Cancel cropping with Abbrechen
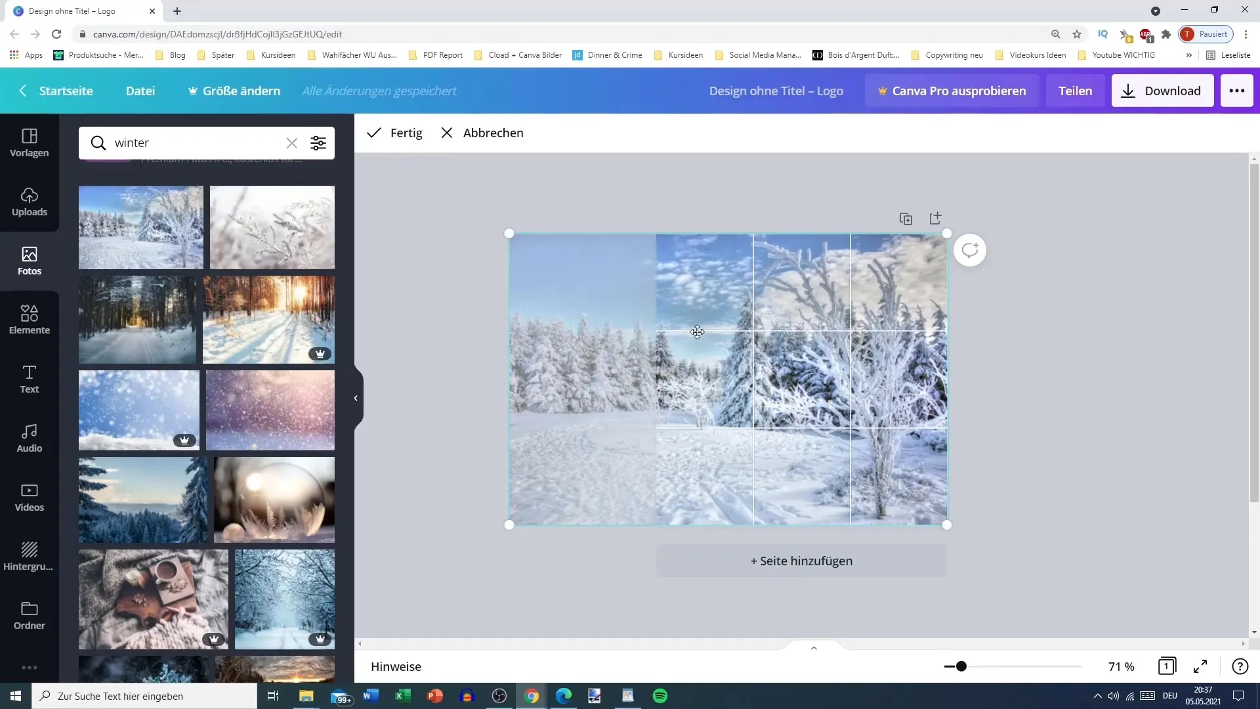This screenshot has width=1260, height=709. point(482,133)
